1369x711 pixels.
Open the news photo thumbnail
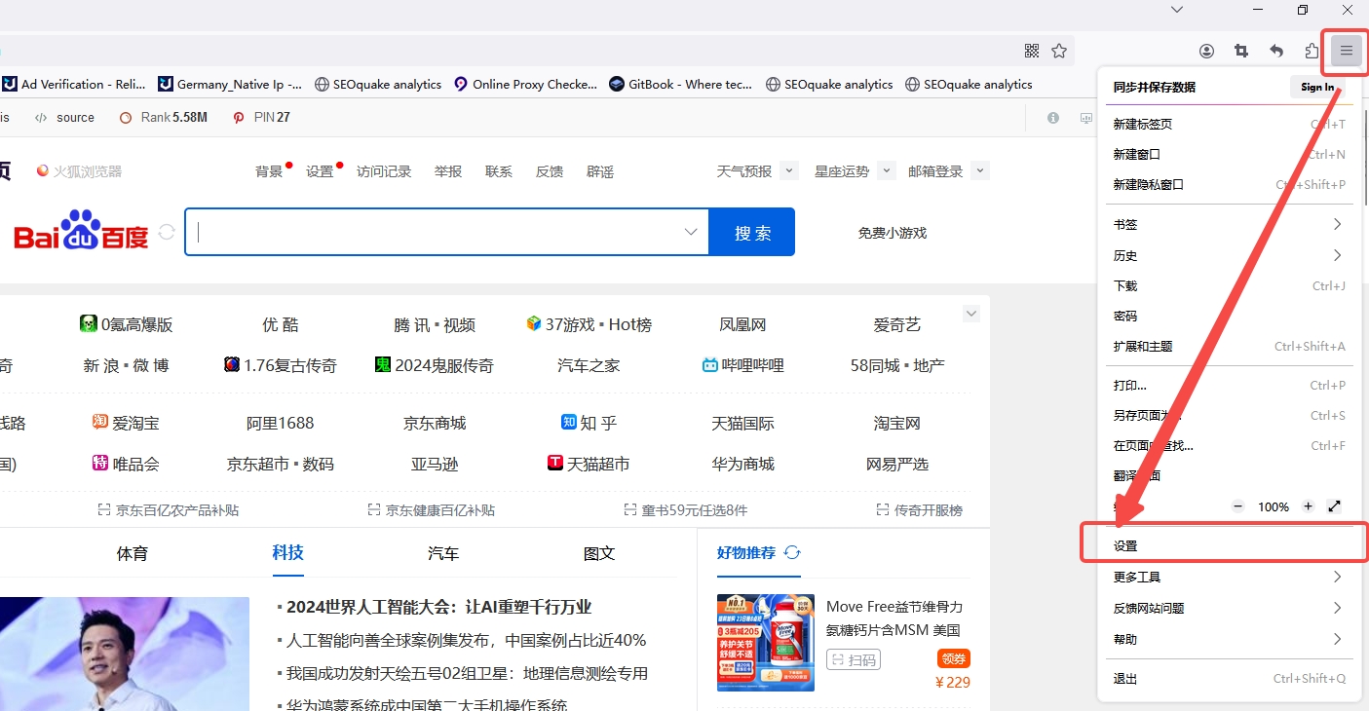click(x=125, y=654)
